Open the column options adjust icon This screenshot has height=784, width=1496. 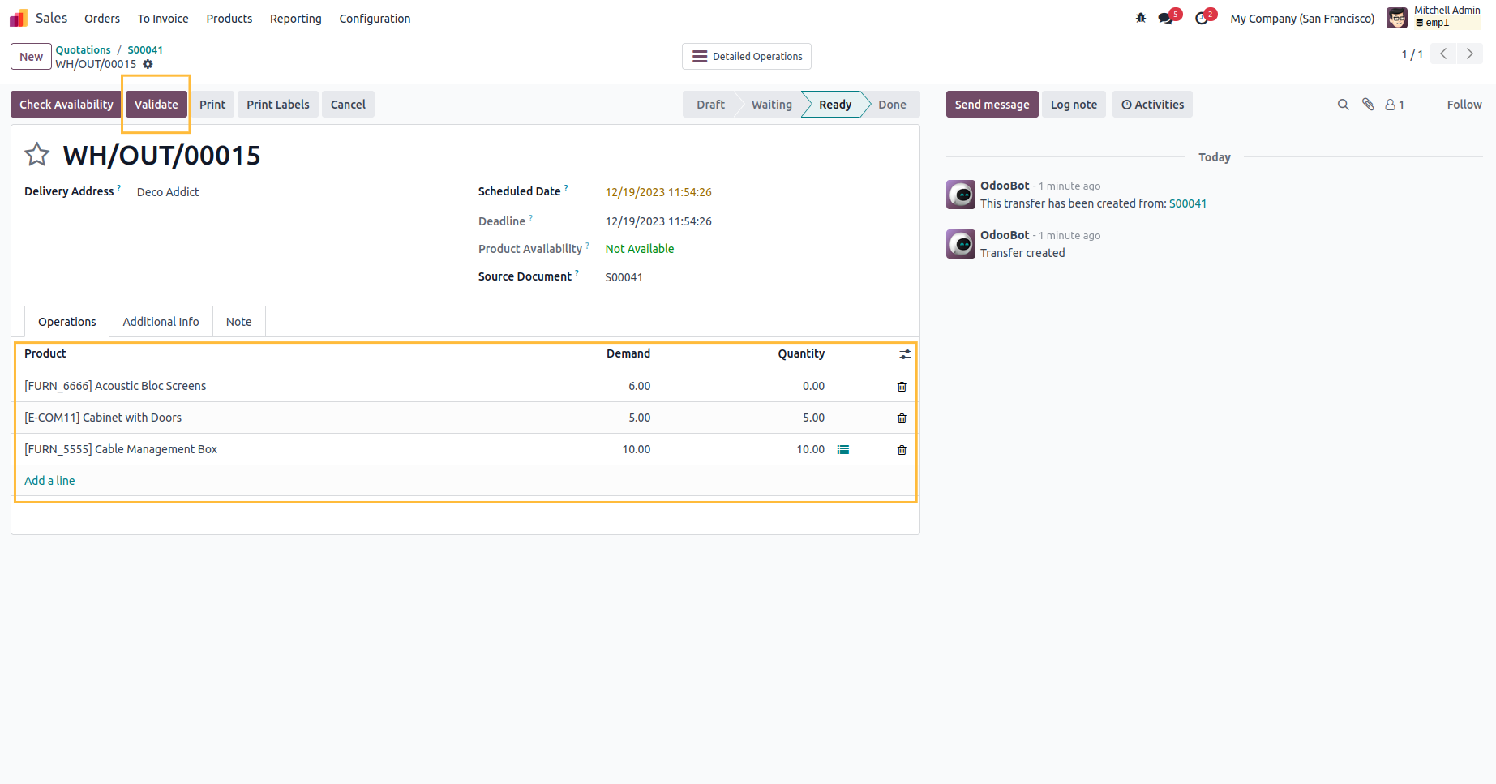905,354
